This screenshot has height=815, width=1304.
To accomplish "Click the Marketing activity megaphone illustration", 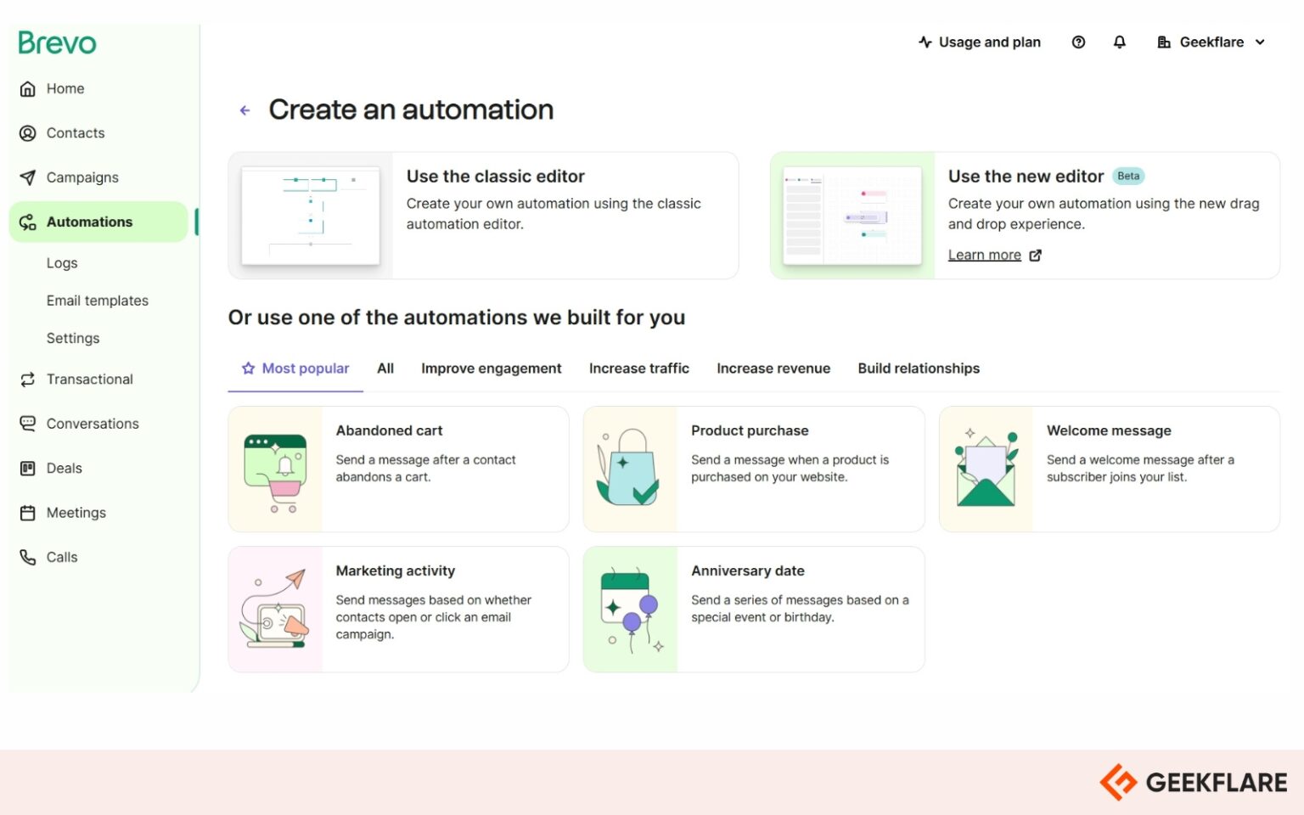I will pyautogui.click(x=274, y=609).
